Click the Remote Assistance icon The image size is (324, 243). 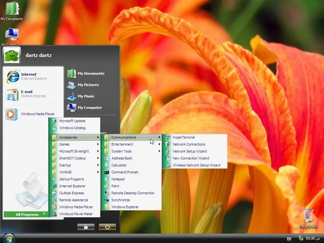54,200
